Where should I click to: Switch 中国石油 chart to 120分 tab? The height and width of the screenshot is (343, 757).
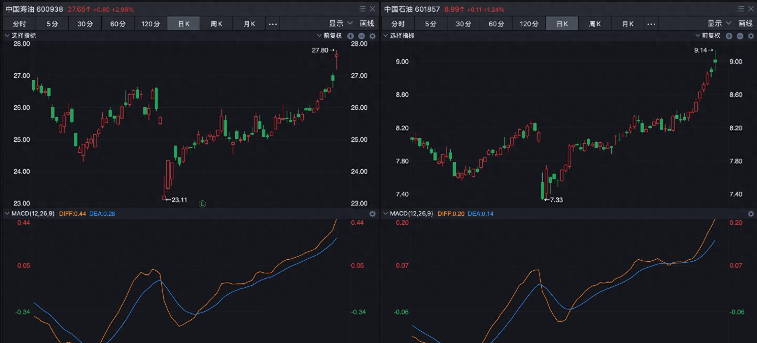click(529, 24)
